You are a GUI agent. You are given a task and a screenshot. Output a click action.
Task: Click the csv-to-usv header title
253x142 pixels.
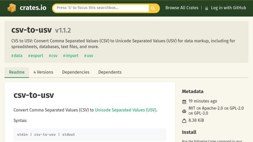[x=31, y=30]
